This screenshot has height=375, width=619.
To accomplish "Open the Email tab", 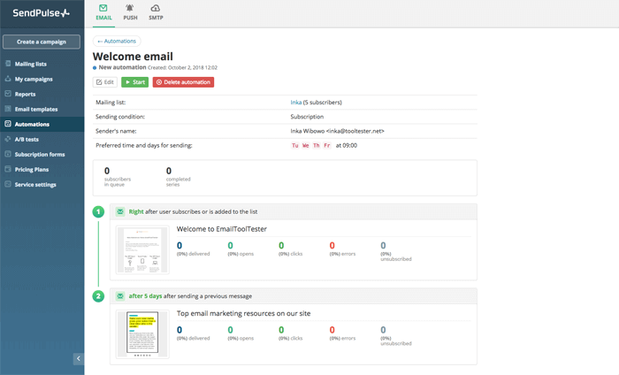I will [x=103, y=13].
